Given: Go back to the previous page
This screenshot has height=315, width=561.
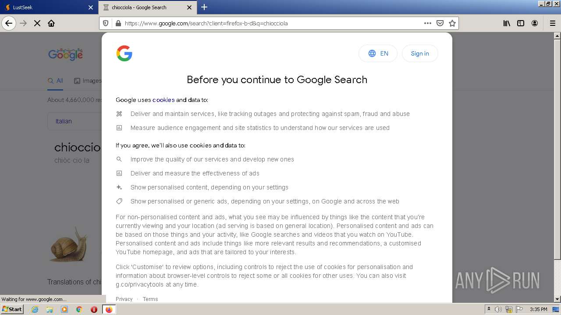Looking at the screenshot, I should (9, 23).
